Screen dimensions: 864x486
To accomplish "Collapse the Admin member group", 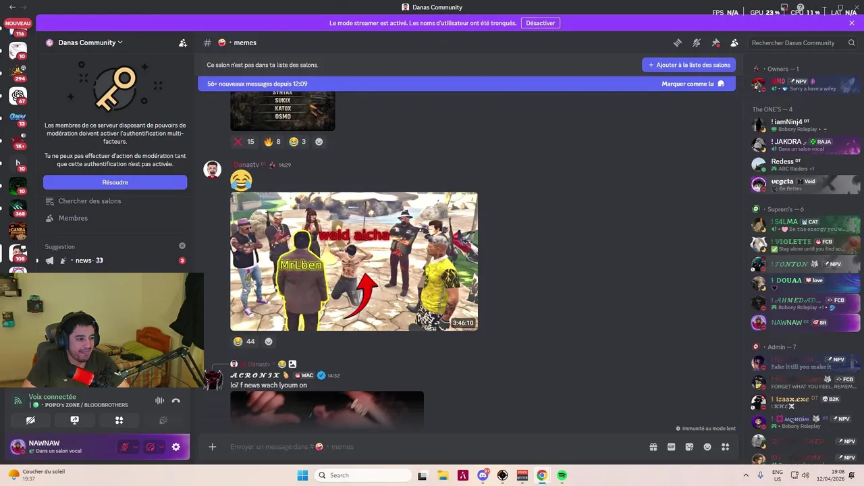I will click(780, 347).
